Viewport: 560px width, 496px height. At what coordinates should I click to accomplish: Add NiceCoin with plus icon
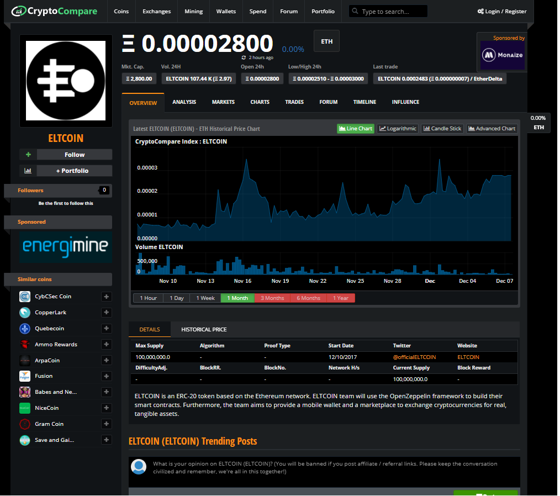point(107,408)
